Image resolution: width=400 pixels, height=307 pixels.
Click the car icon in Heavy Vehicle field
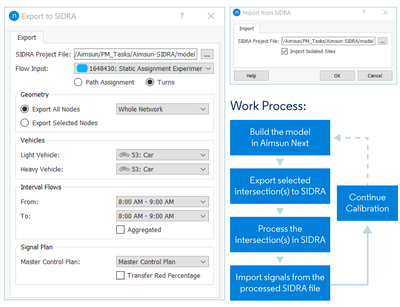[x=124, y=169]
